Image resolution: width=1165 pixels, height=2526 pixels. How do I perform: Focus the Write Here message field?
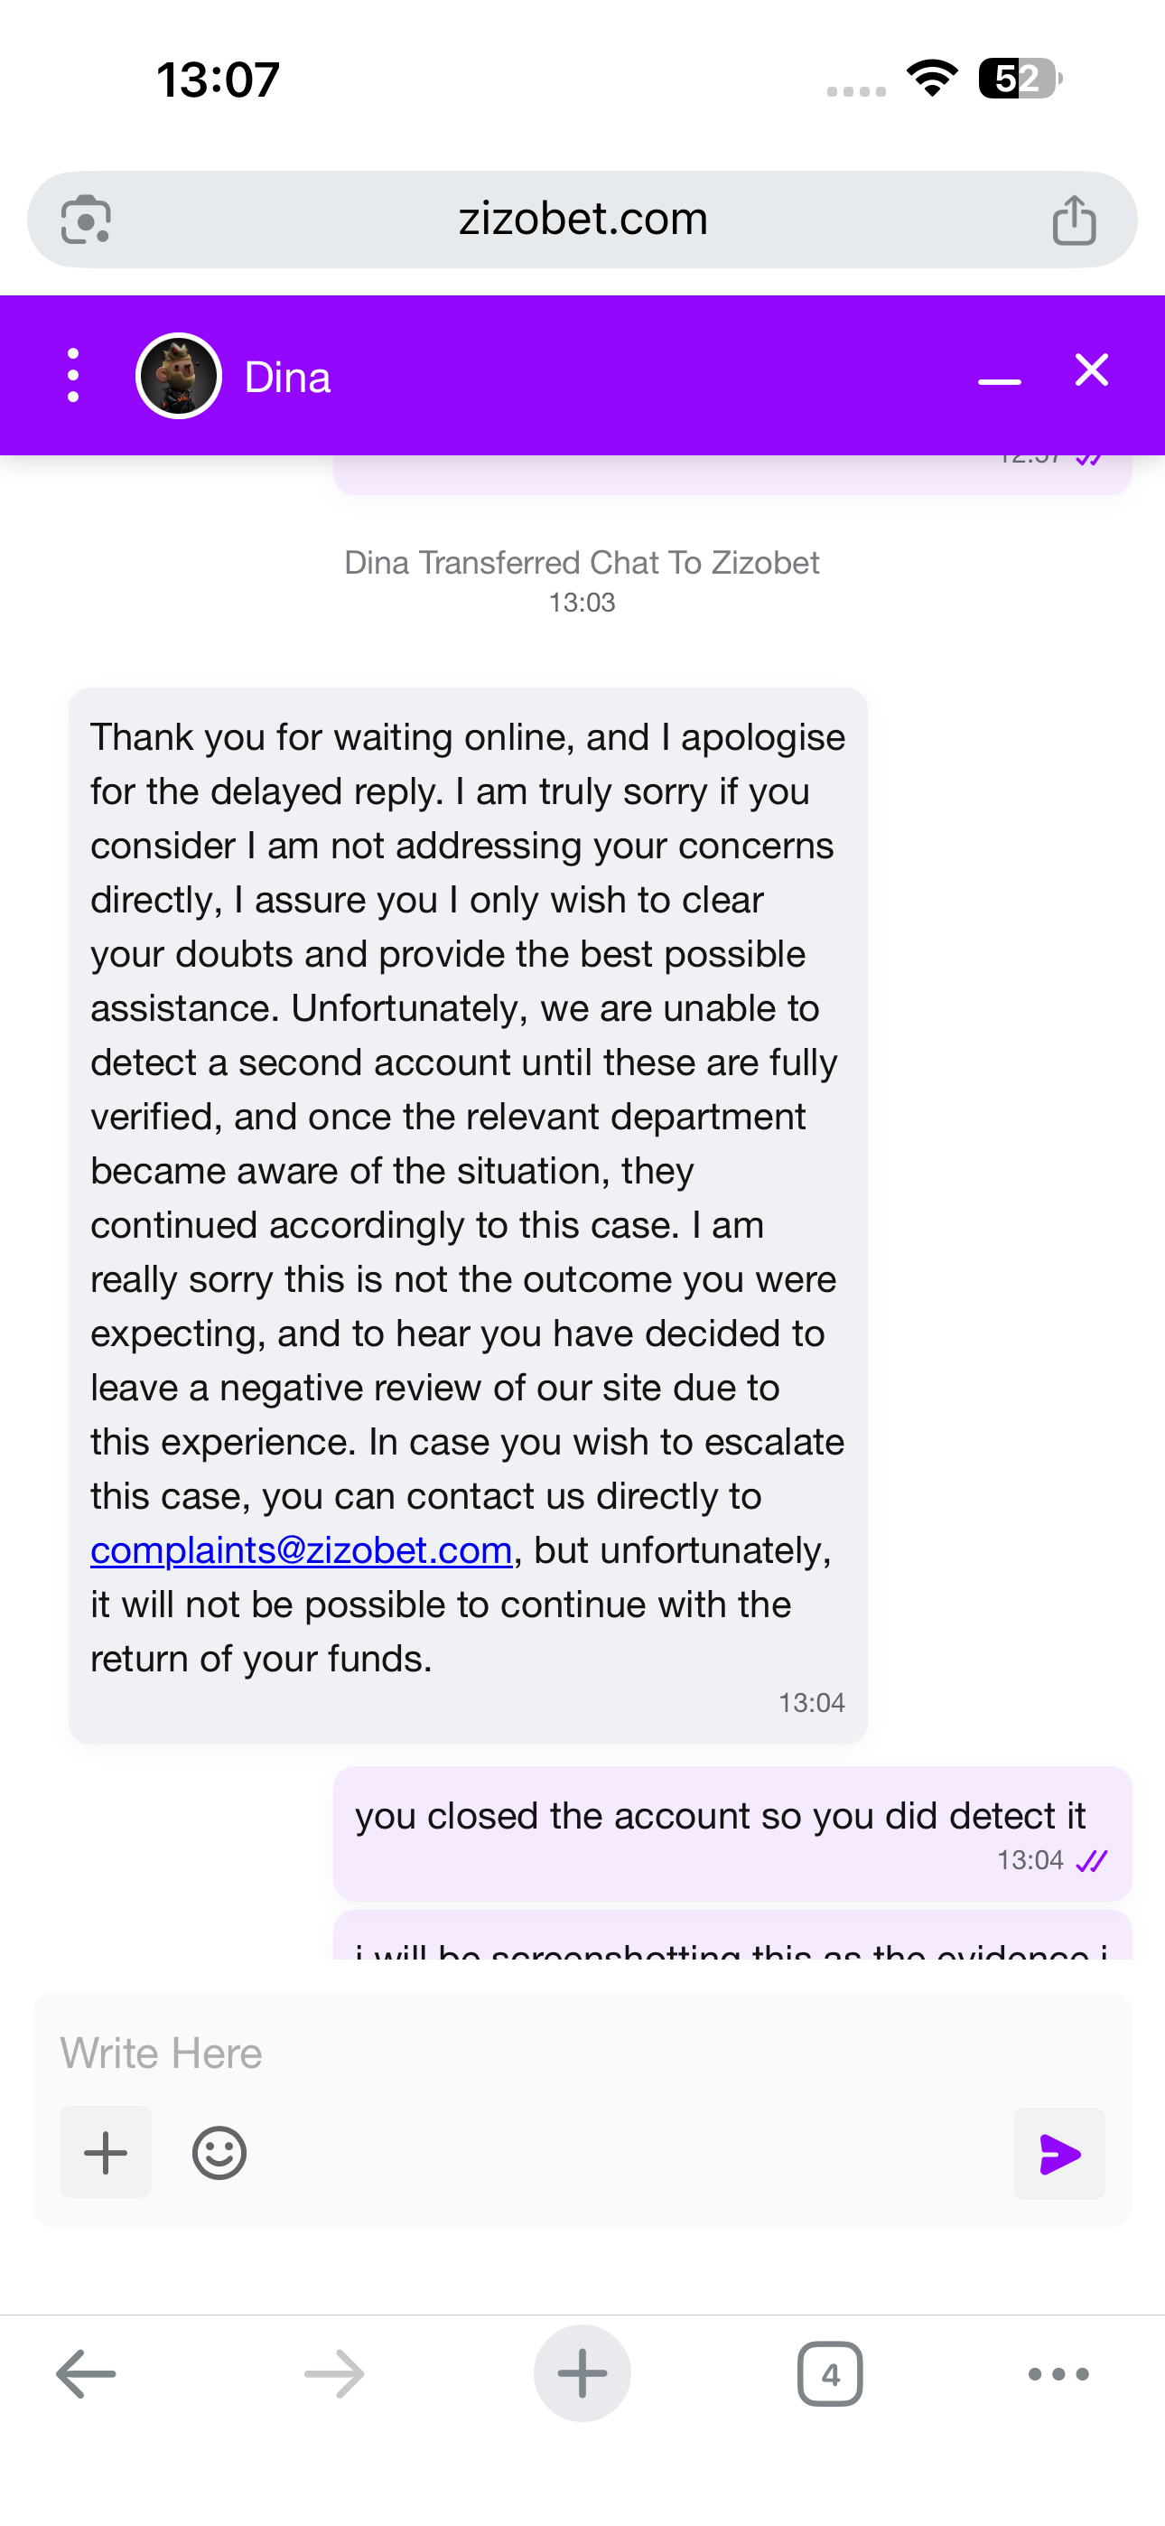click(582, 2053)
